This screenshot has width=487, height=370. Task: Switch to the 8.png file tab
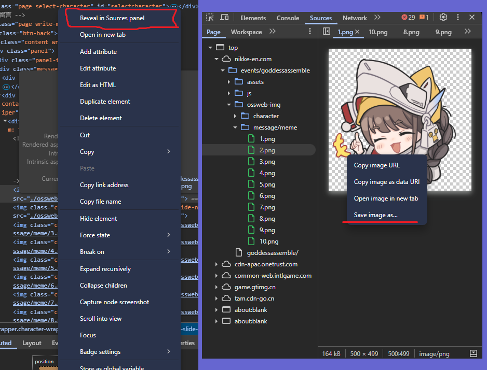click(411, 32)
